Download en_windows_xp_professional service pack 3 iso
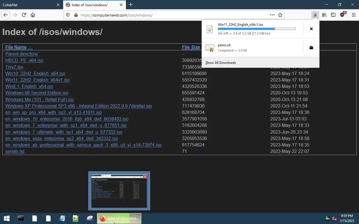The width and height of the screenshot is (359, 224). click(83, 145)
